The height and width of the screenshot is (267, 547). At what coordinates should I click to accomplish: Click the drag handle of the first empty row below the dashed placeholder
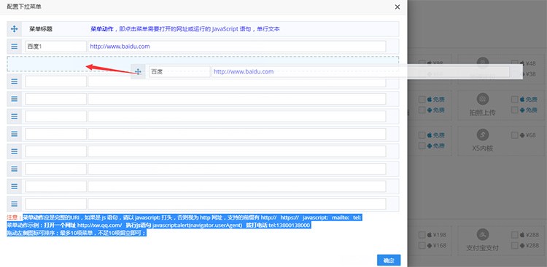tap(15, 81)
